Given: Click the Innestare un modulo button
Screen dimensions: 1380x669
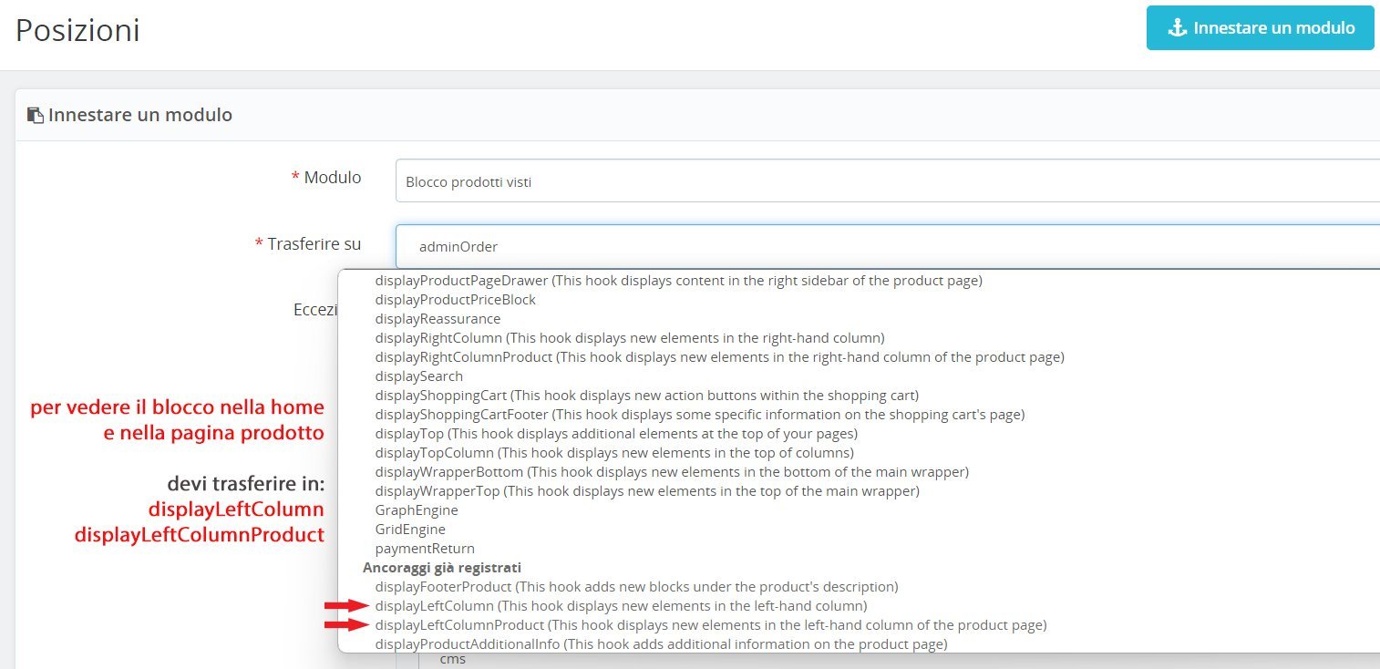Looking at the screenshot, I should (x=1260, y=28).
